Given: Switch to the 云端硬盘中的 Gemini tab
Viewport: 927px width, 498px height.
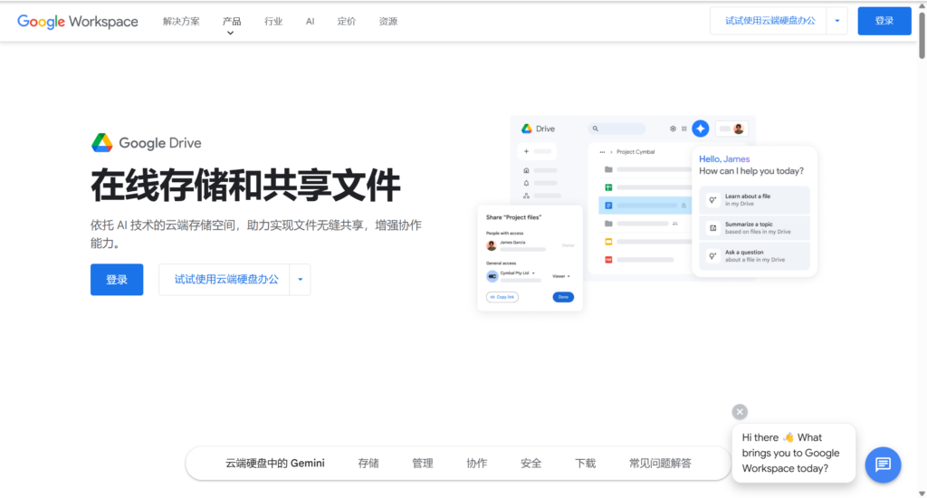Looking at the screenshot, I should tap(274, 463).
